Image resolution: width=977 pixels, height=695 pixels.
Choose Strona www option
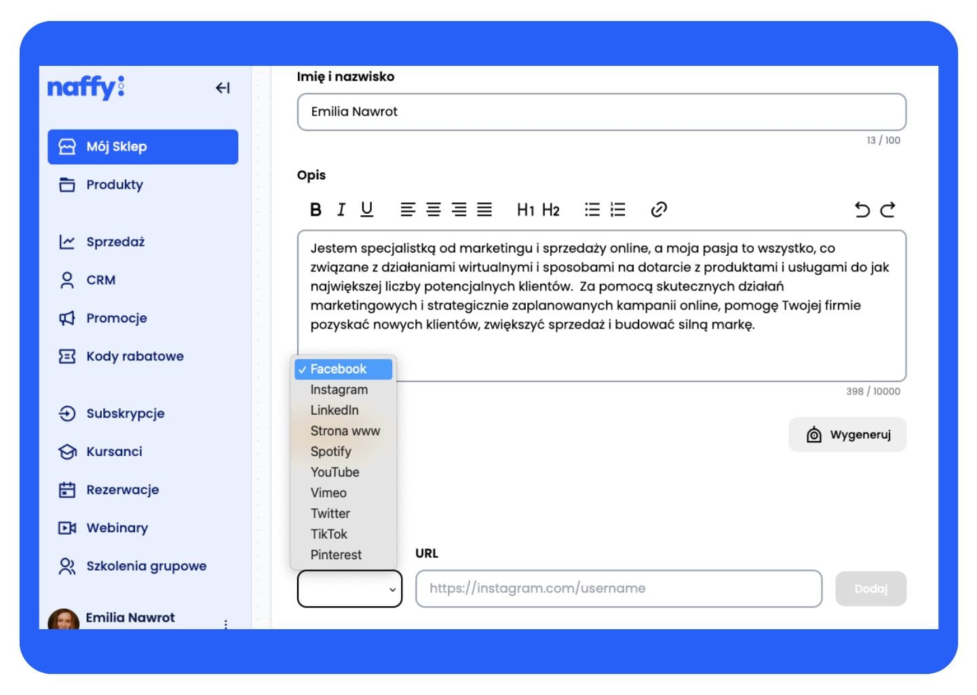click(343, 431)
